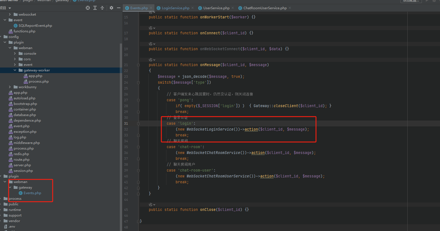The width and height of the screenshot is (440, 231).
Task: Click the Events.php tab class icon
Action: pyautogui.click(x=127, y=8)
